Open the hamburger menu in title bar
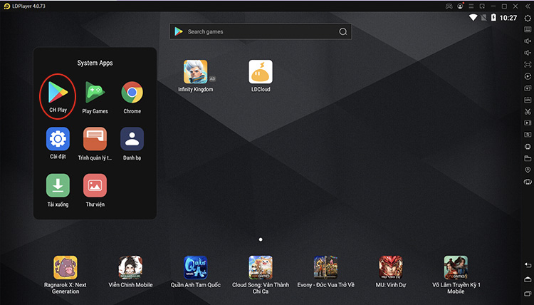This screenshot has height=305, width=534. 471,6
